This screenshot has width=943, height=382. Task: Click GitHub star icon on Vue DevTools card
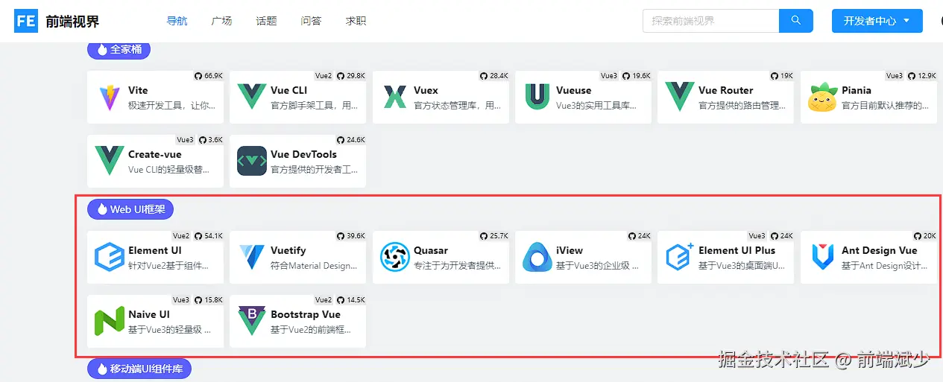[x=341, y=140]
